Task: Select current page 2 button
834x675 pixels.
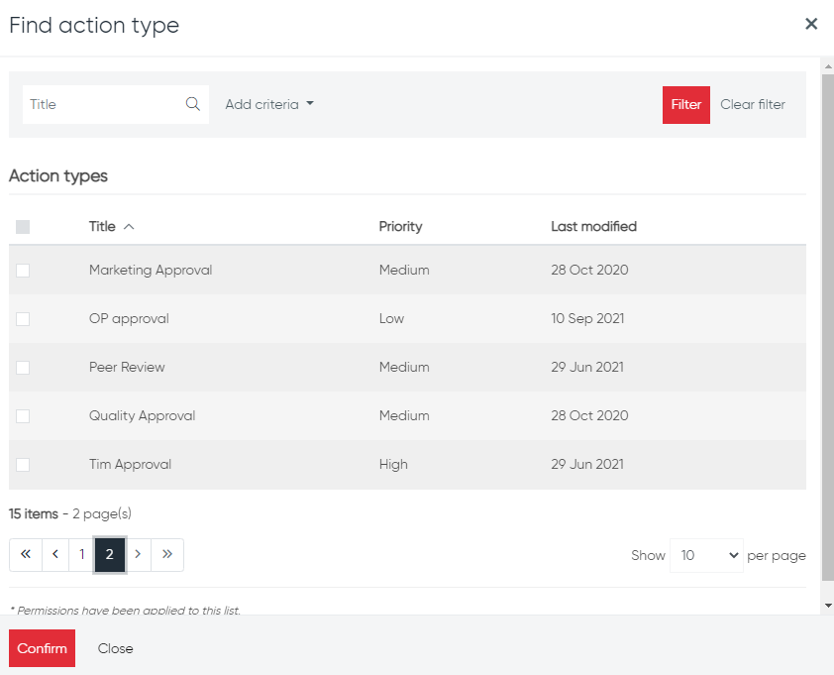Action: [110, 555]
